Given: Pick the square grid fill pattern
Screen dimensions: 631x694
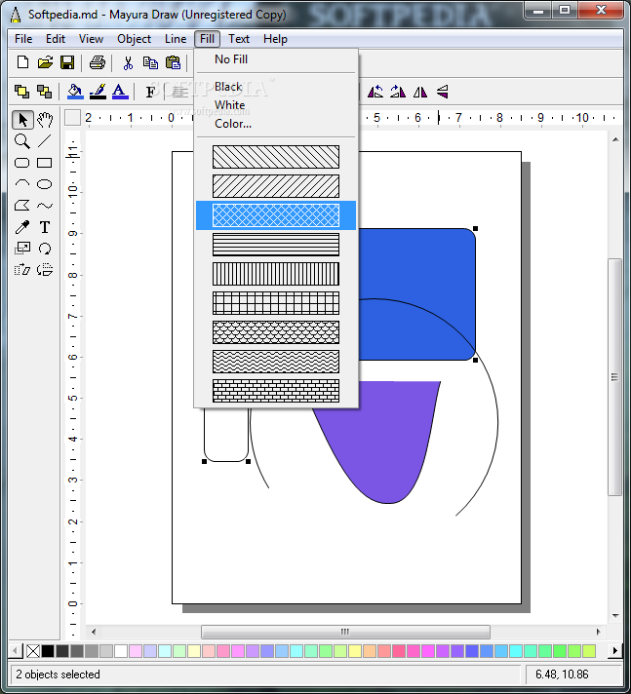Looking at the screenshot, I should pos(276,303).
